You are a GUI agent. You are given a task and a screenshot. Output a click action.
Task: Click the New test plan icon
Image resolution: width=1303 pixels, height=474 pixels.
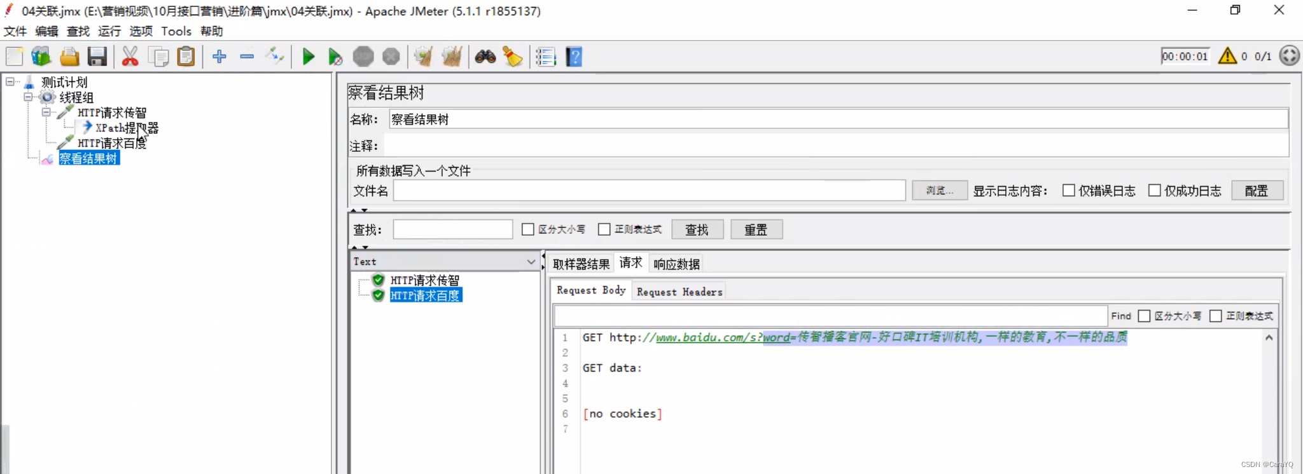point(14,57)
